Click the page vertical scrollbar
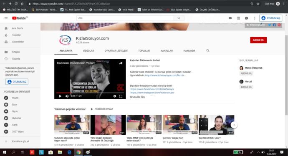 click(x=286, y=75)
